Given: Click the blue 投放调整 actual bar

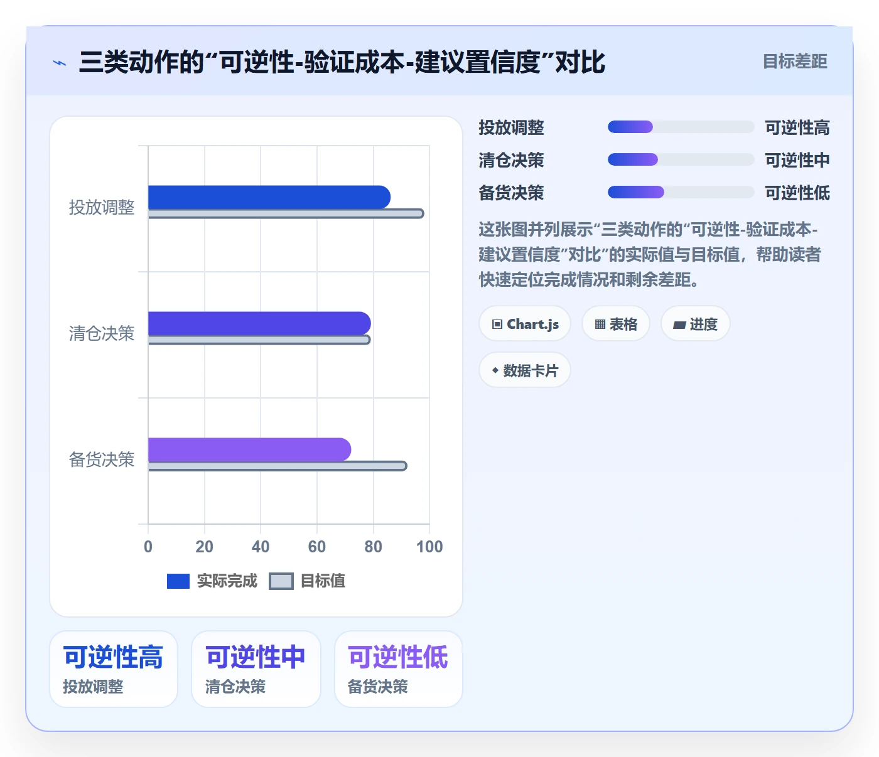Looking at the screenshot, I should (269, 197).
